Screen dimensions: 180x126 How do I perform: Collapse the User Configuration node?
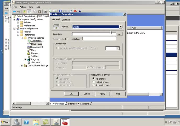pyautogui.click(x=14, y=29)
